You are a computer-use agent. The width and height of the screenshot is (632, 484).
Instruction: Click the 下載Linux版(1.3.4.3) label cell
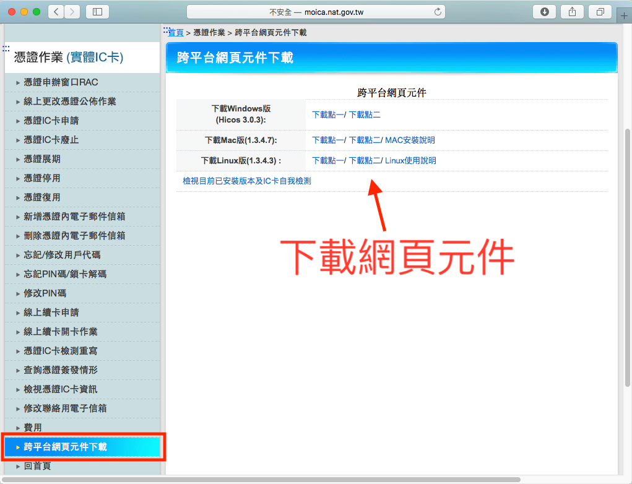coord(241,161)
